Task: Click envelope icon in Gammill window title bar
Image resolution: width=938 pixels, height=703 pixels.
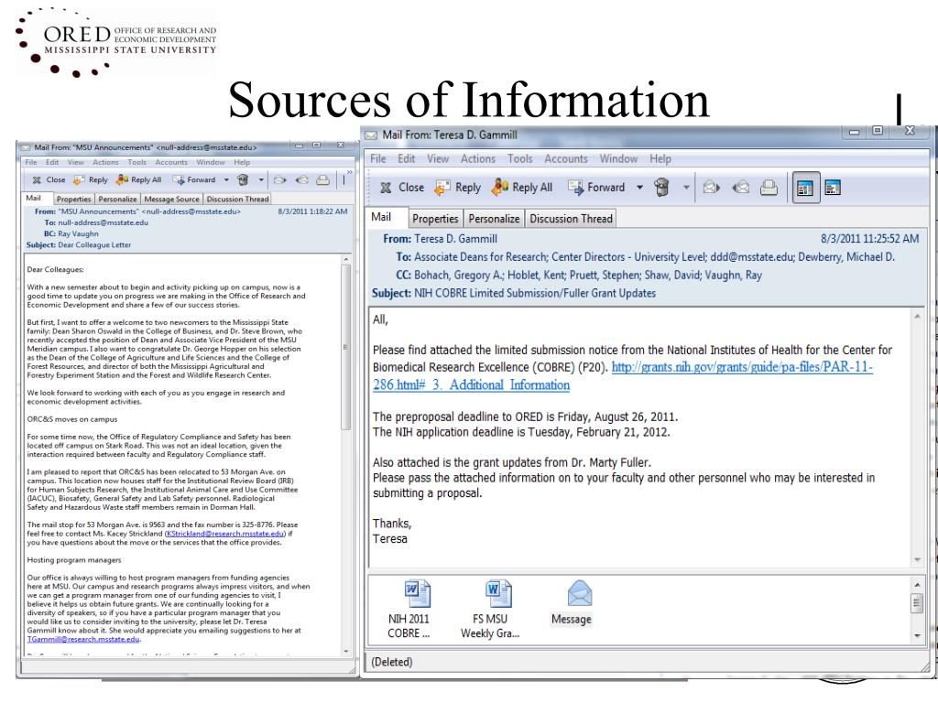Action: (x=371, y=135)
